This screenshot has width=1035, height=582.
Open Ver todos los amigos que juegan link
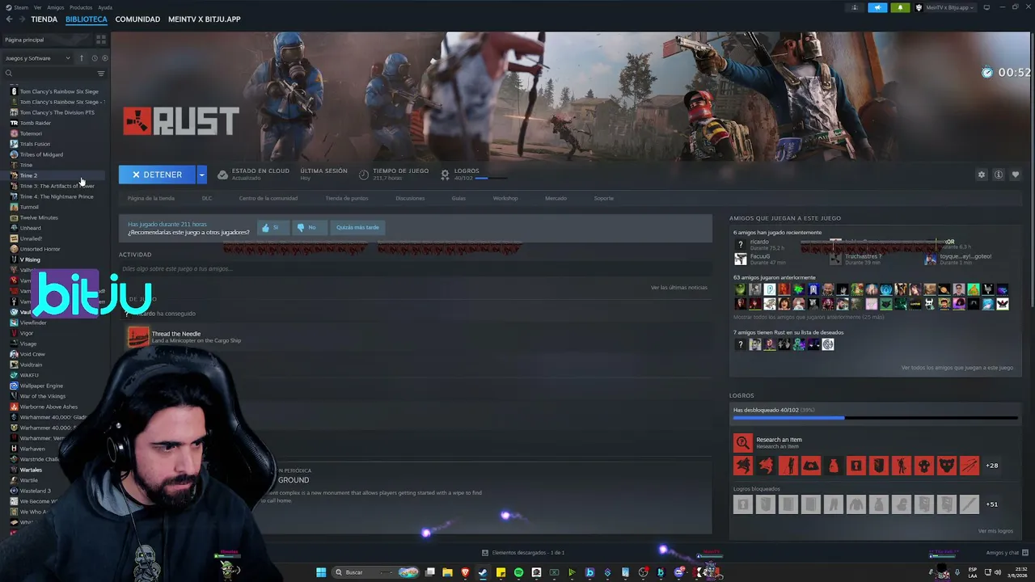[x=957, y=368]
